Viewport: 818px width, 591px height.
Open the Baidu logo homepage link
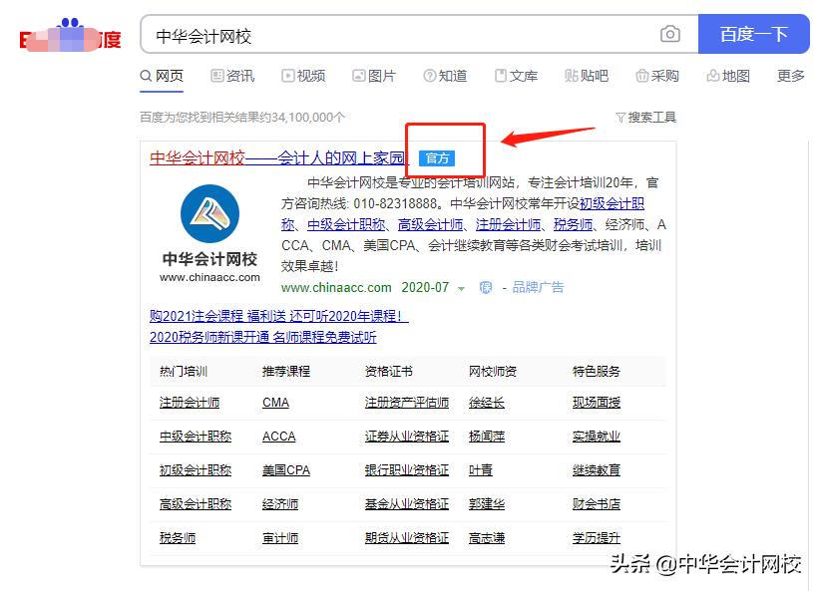pyautogui.click(x=71, y=36)
